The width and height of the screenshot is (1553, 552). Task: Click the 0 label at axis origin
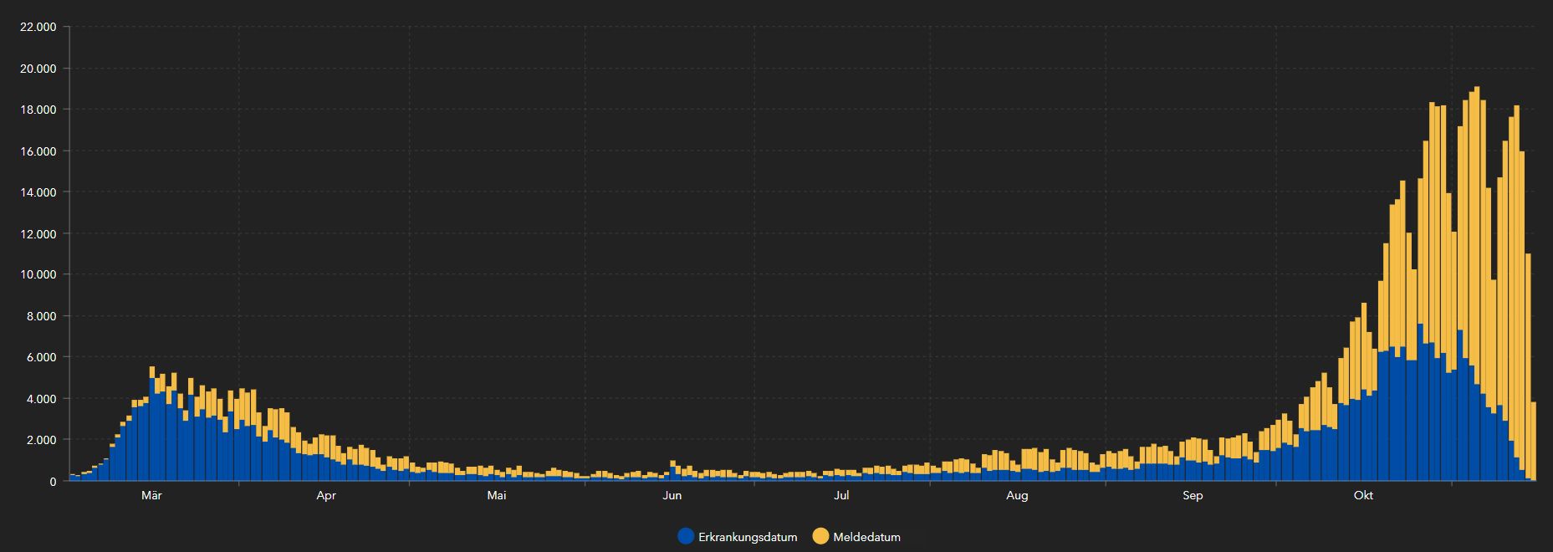click(x=53, y=482)
